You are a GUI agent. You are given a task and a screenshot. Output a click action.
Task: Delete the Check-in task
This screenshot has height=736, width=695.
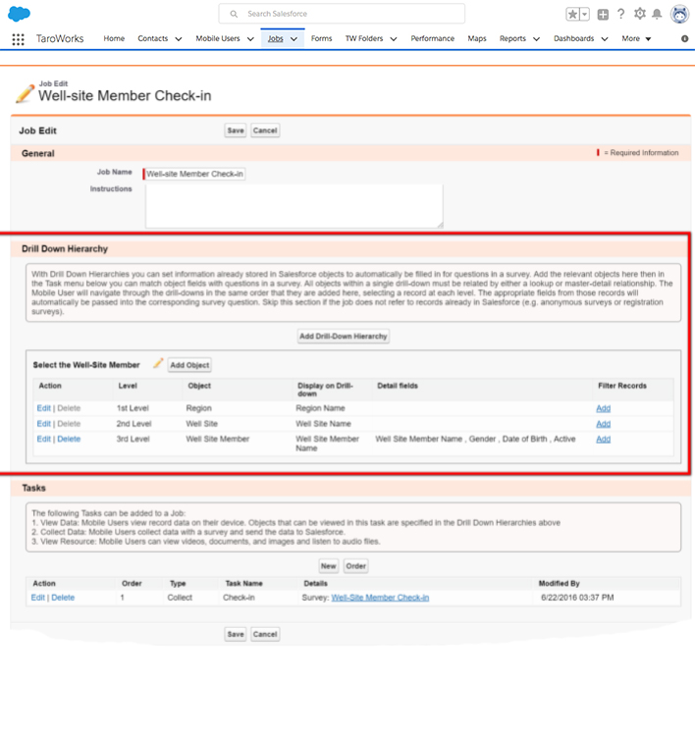pyautogui.click(x=63, y=598)
